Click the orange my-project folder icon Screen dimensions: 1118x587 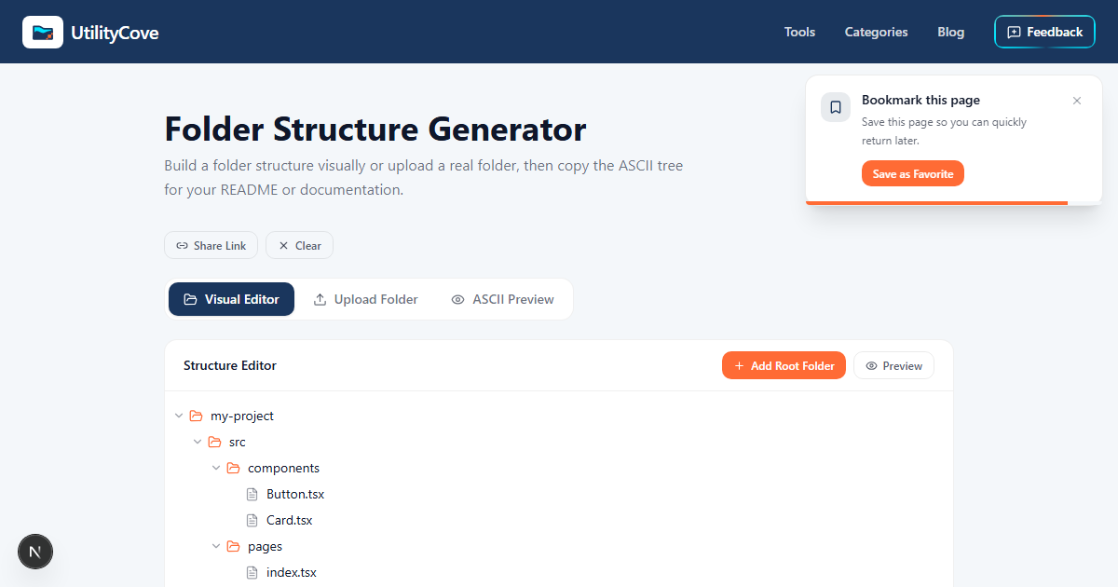196,416
